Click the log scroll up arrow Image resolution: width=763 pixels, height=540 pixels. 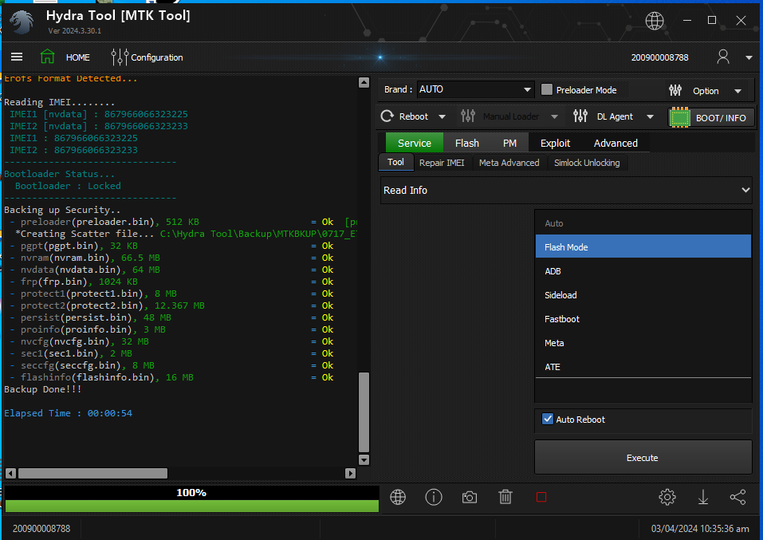coord(364,82)
